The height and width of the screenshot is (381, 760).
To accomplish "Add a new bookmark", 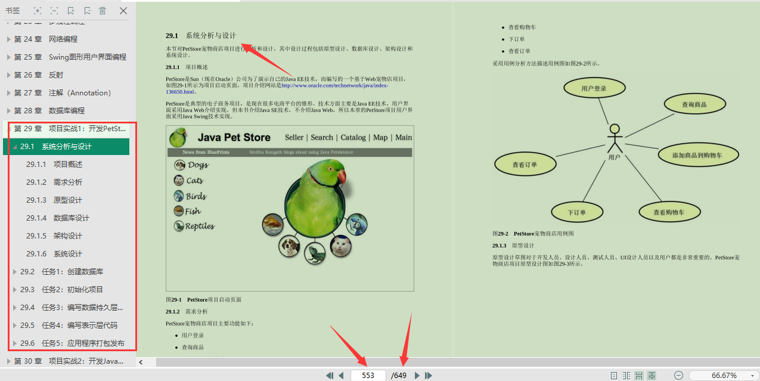I will coord(71,11).
